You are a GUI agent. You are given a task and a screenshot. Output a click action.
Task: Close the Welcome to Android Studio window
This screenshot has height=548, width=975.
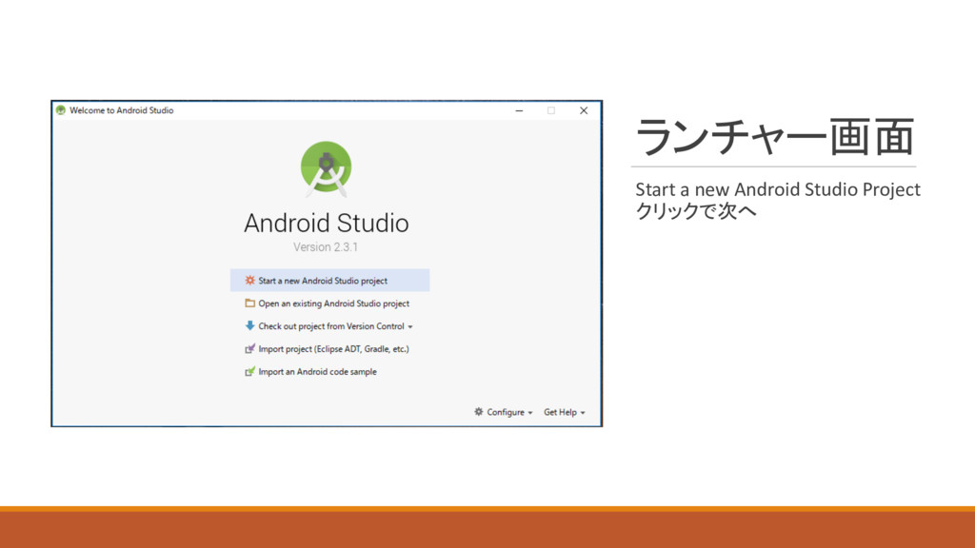(584, 110)
